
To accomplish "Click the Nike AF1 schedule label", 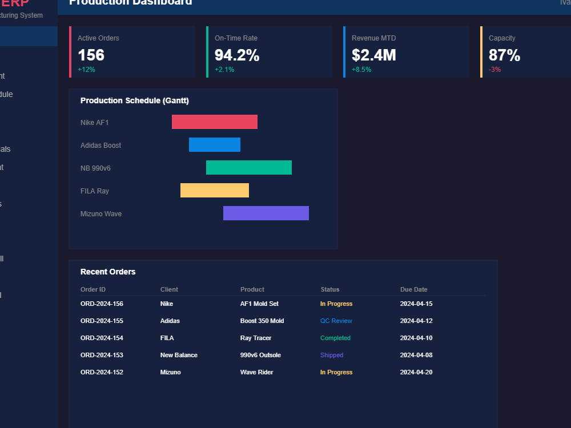I will pyautogui.click(x=94, y=123).
